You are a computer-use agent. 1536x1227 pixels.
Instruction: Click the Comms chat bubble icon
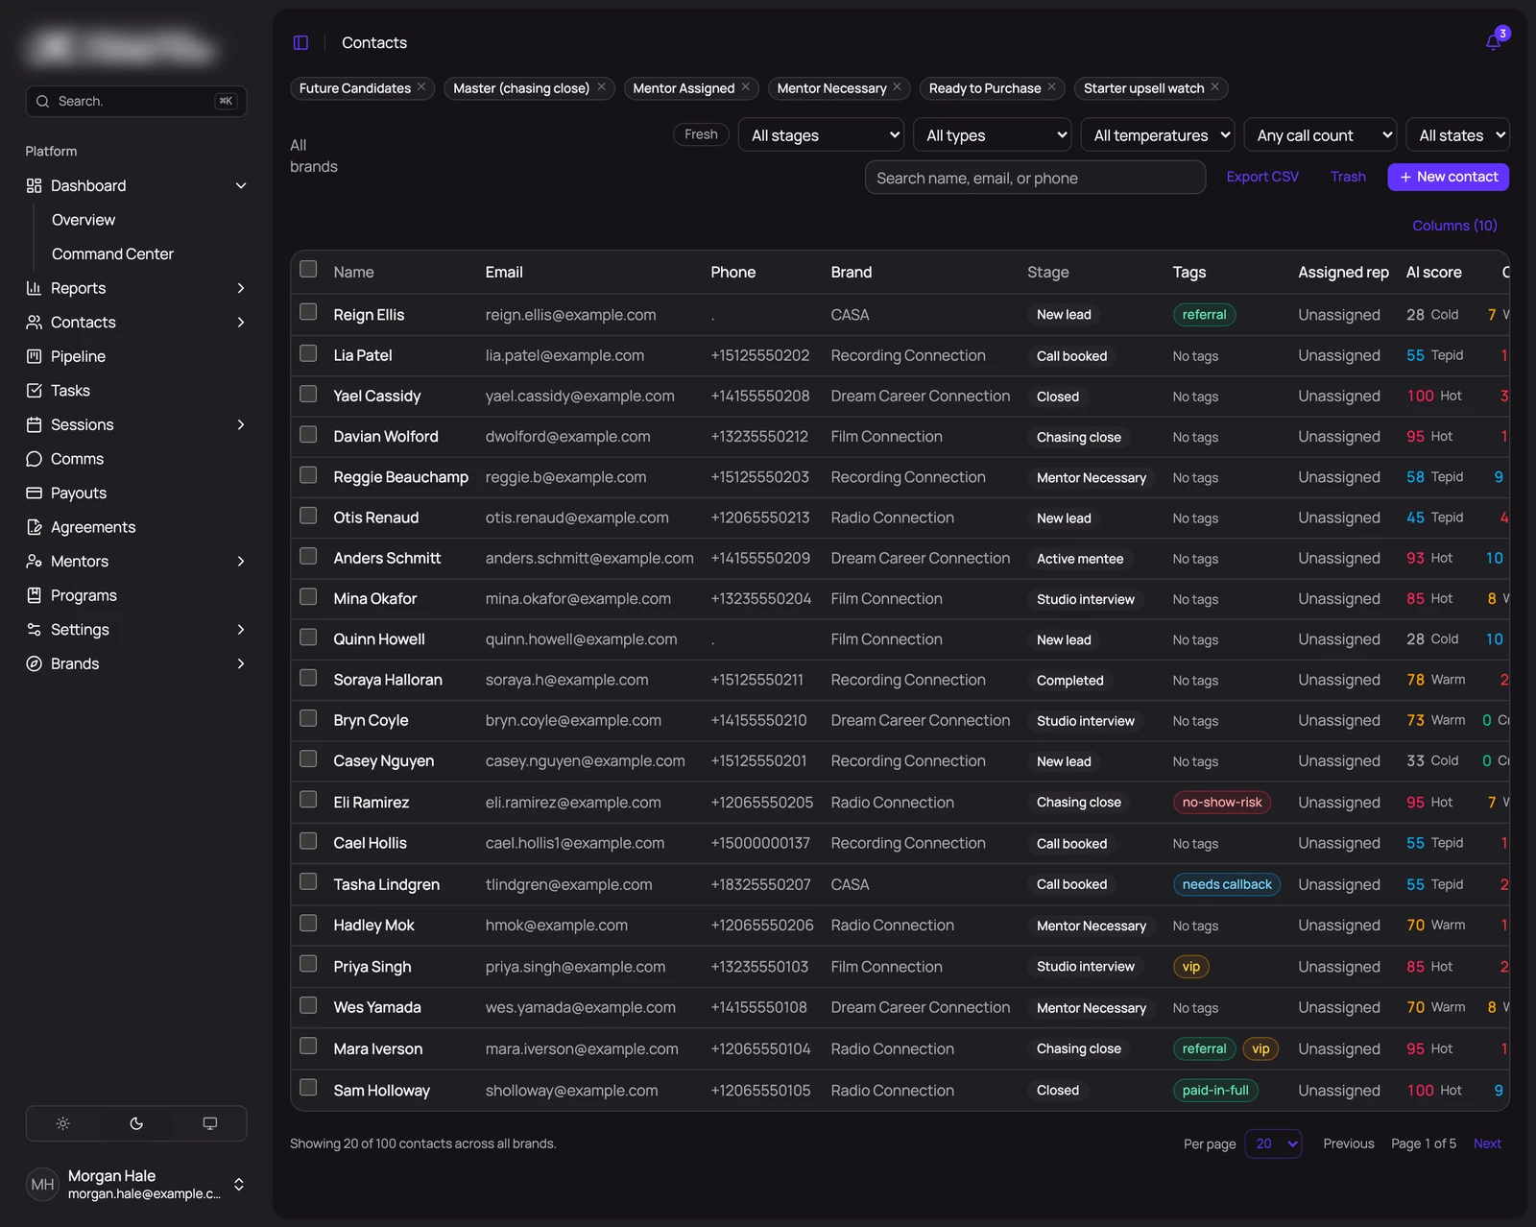(35, 459)
